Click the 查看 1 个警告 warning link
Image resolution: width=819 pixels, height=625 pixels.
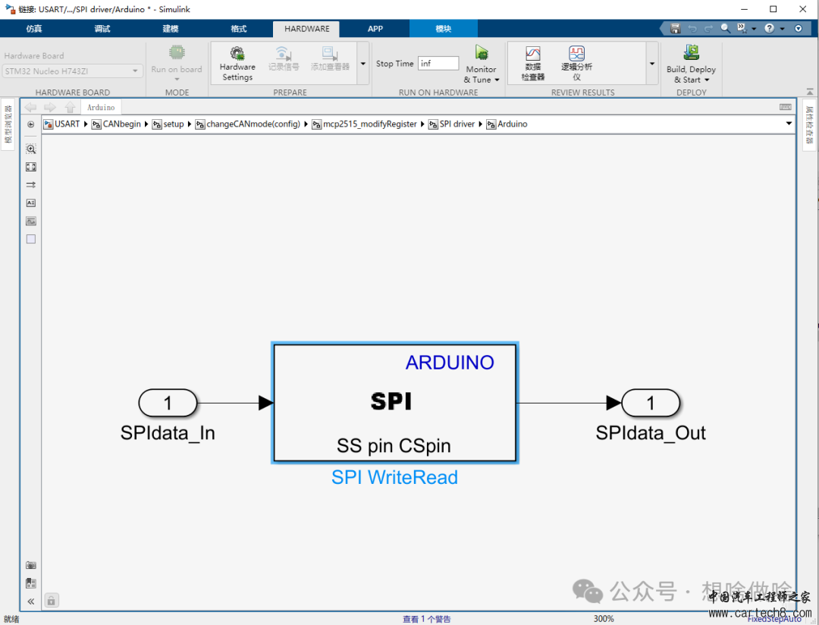point(426,619)
